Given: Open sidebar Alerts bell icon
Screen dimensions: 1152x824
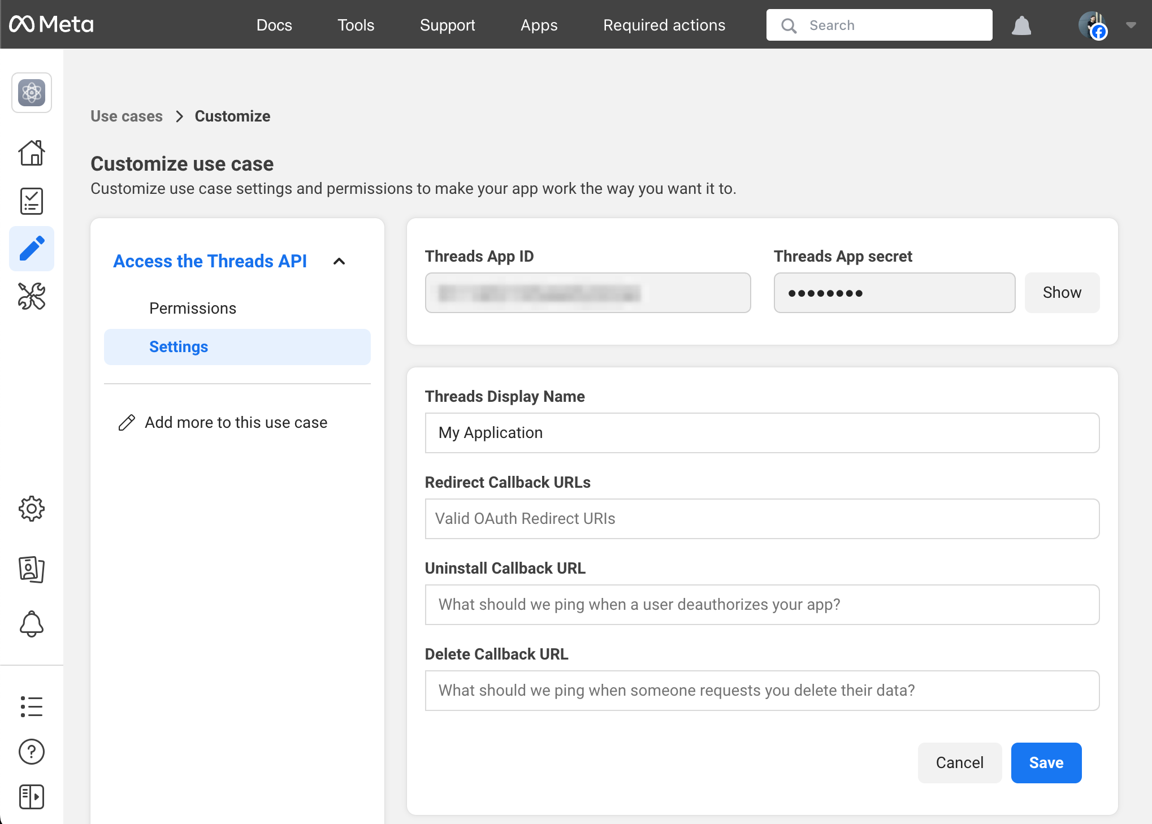Looking at the screenshot, I should pos(32,624).
